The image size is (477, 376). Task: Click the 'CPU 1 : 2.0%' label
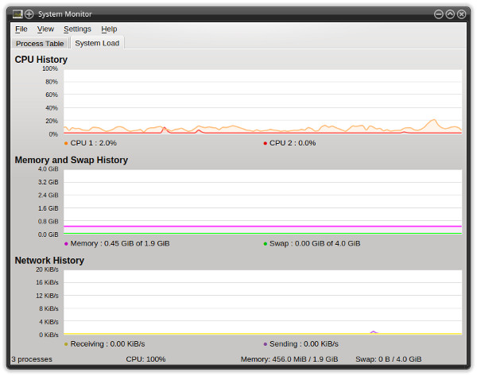pos(93,143)
